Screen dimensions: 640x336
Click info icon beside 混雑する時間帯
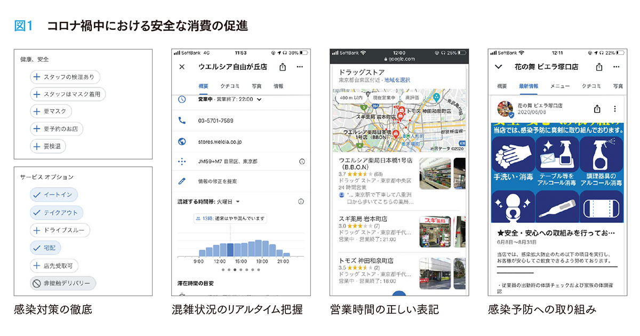[301, 202]
